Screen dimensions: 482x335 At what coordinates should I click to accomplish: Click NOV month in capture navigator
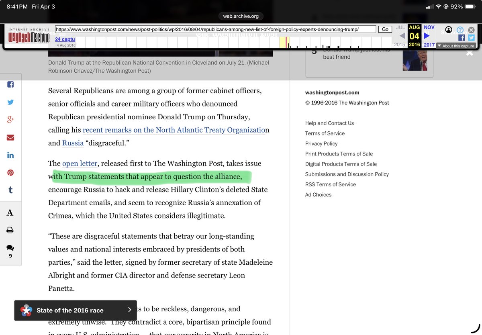click(429, 27)
